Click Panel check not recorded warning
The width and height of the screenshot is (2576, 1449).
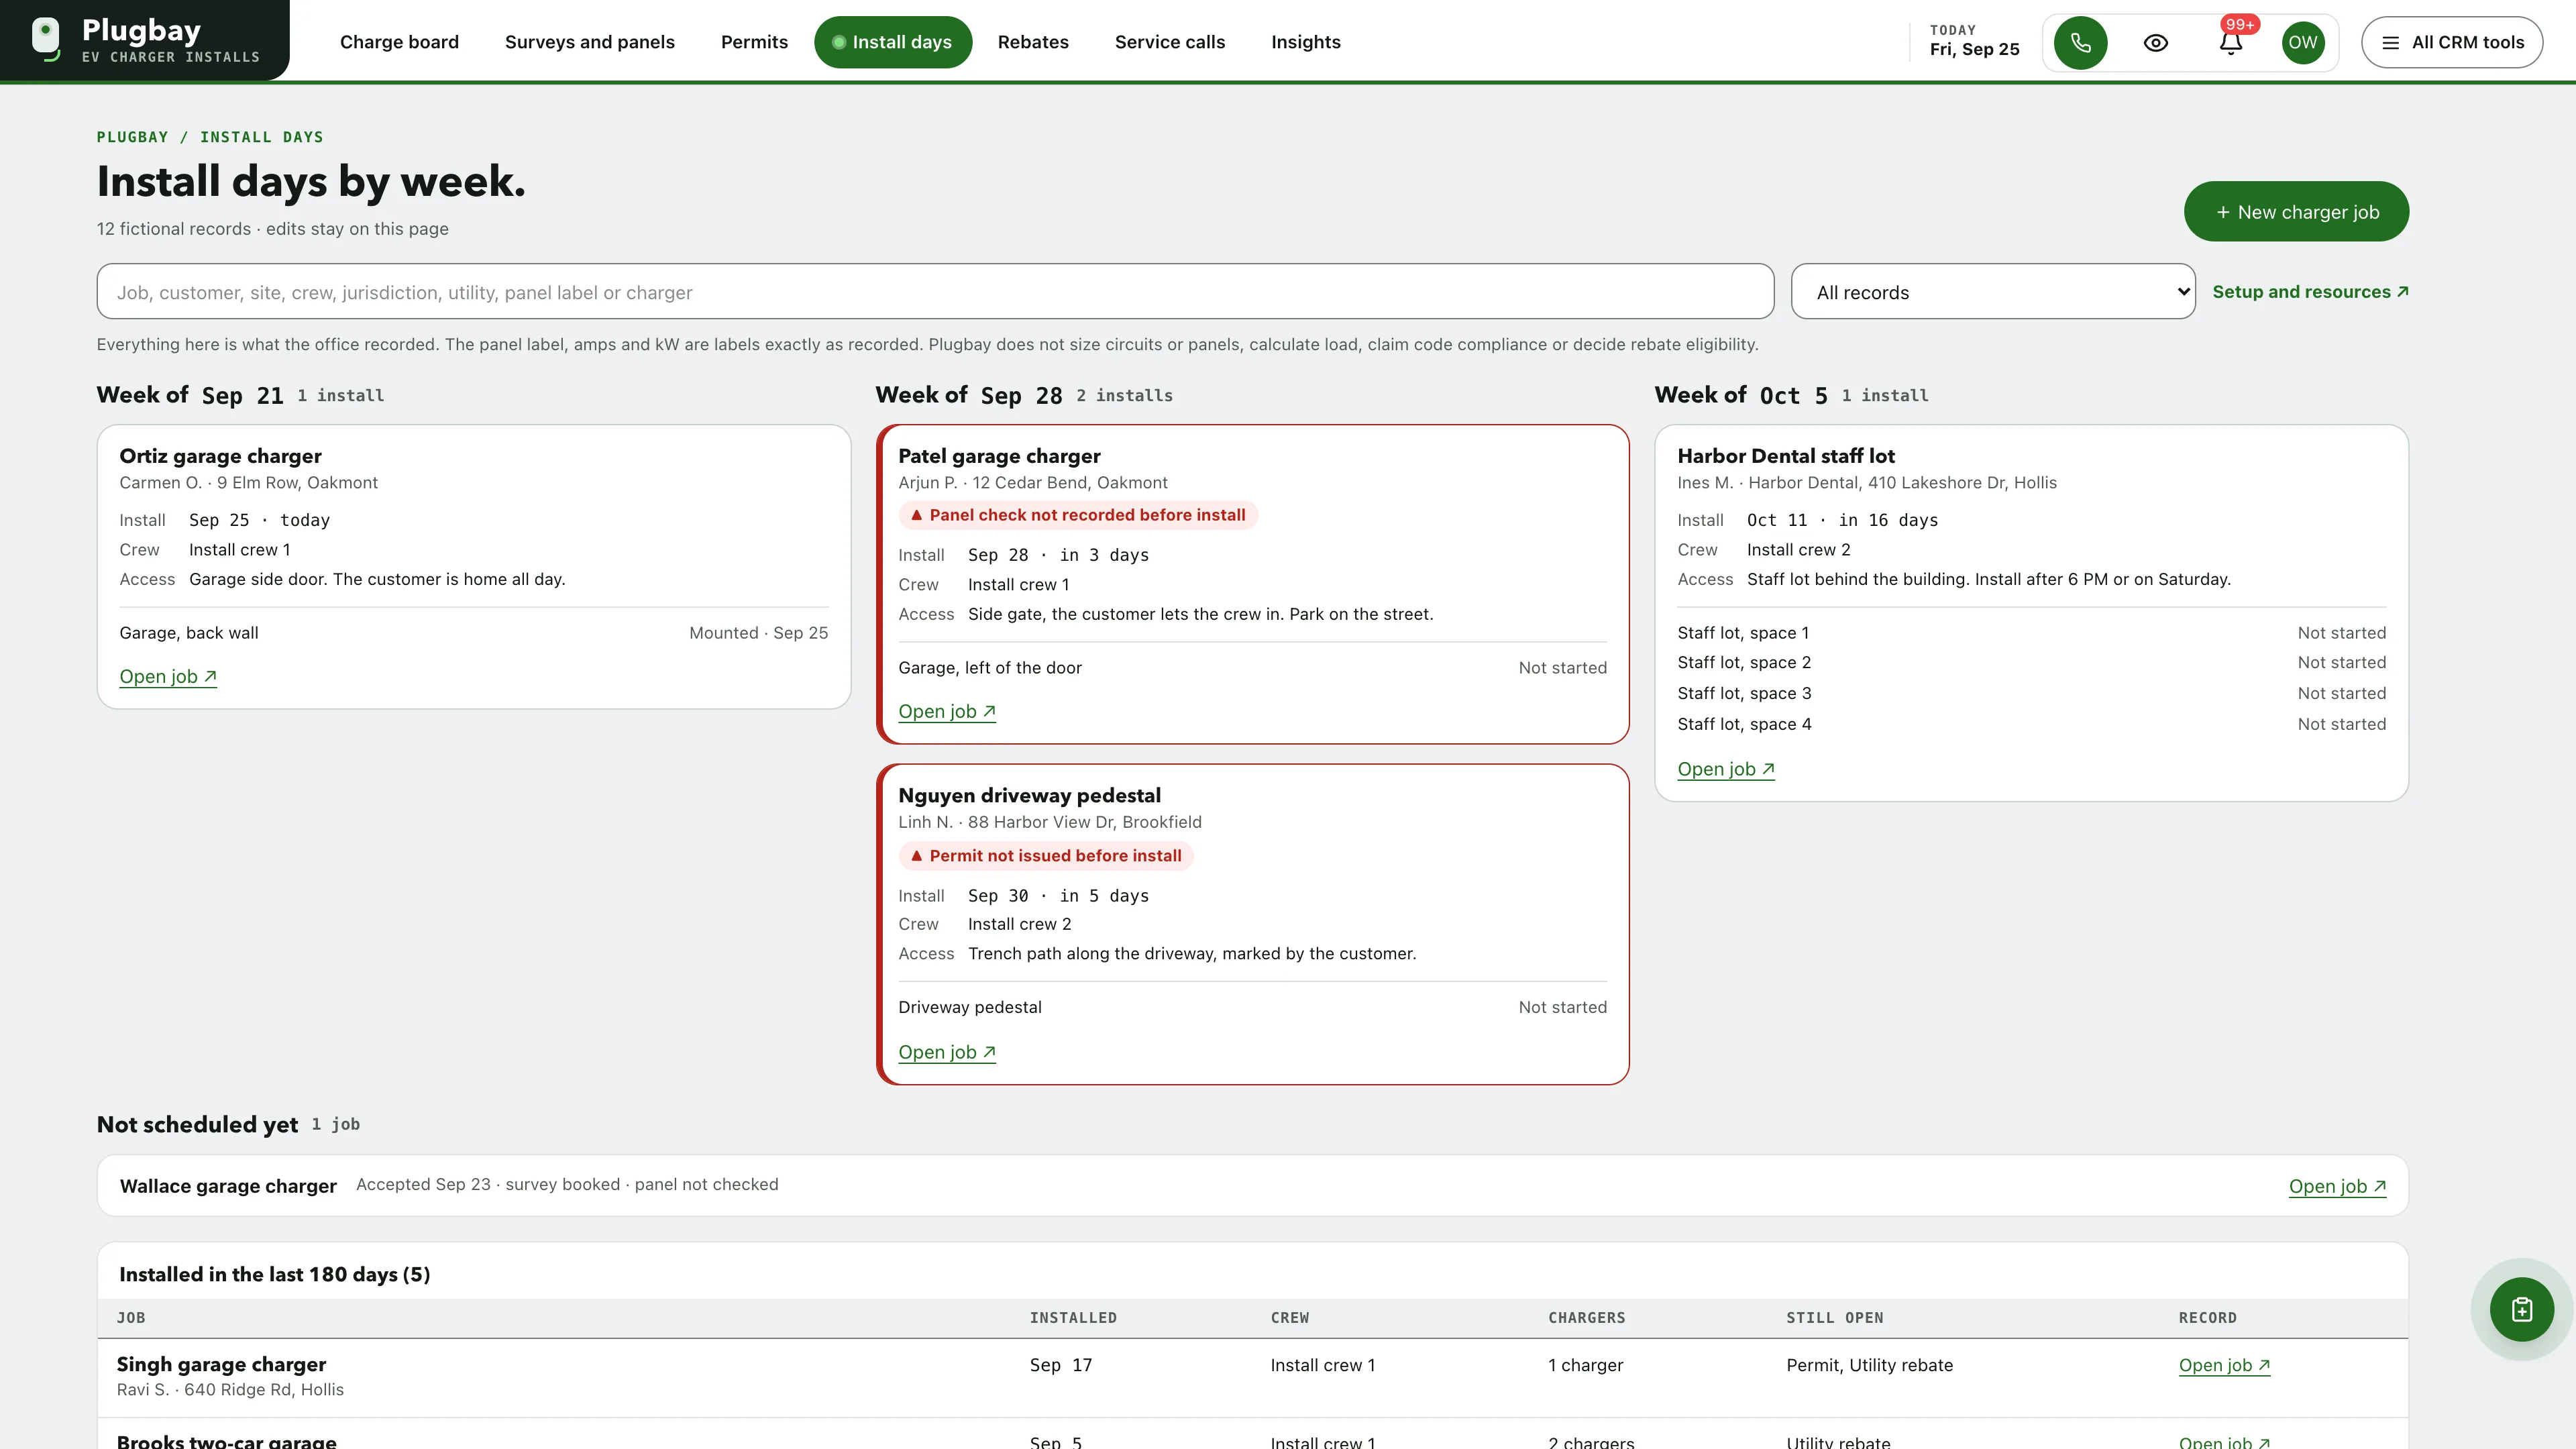coord(1078,515)
